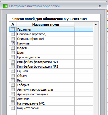
Task: Check the Производитель checkbox
Action: tap(13, 57)
